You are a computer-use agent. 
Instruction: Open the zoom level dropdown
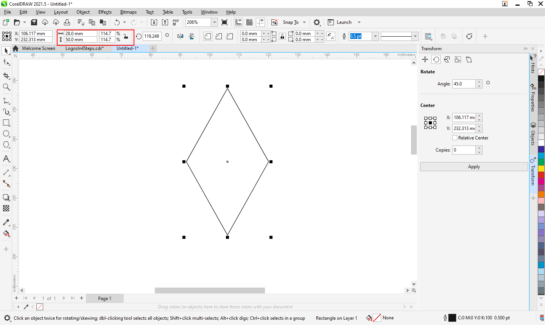(x=214, y=22)
